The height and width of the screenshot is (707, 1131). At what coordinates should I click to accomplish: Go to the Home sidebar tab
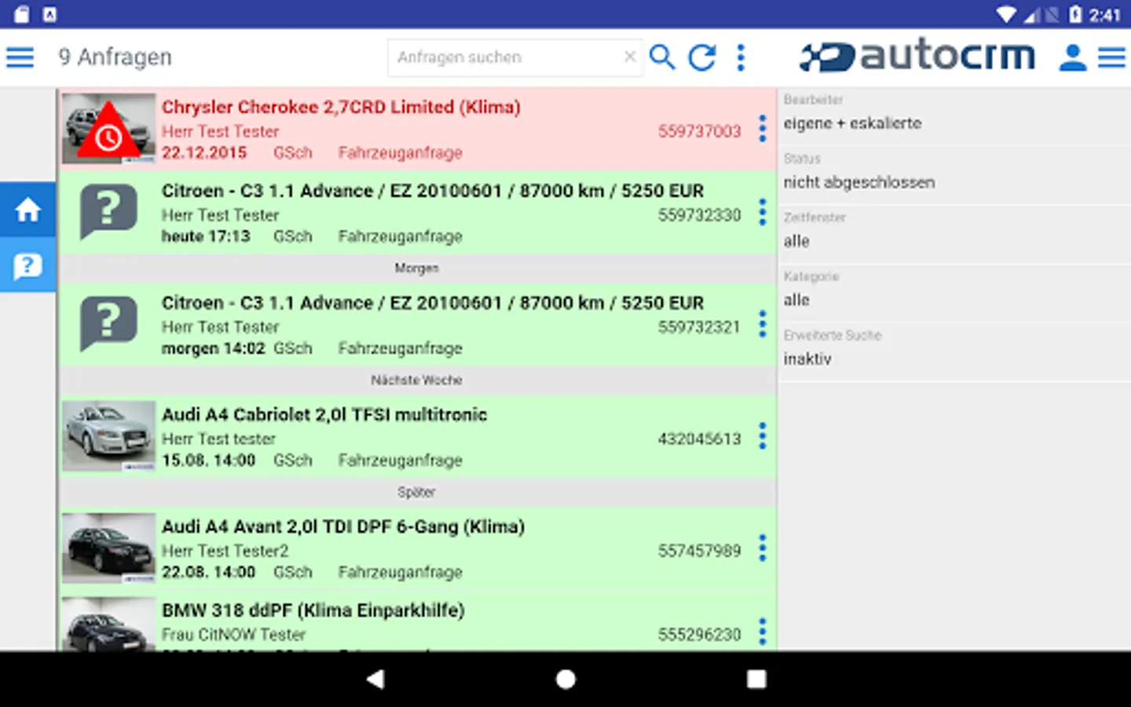[x=28, y=209]
